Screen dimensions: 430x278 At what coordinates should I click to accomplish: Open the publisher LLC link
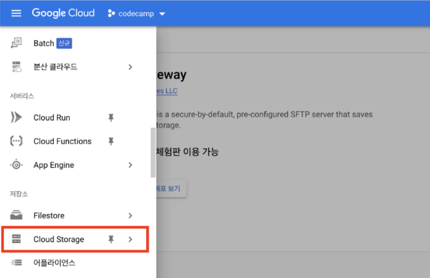coord(167,91)
